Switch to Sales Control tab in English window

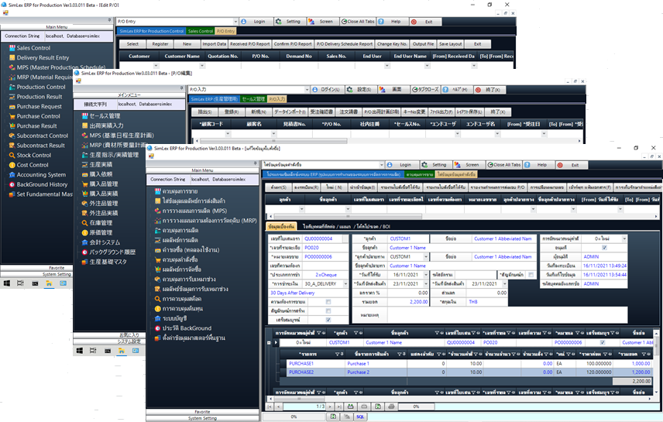201,31
